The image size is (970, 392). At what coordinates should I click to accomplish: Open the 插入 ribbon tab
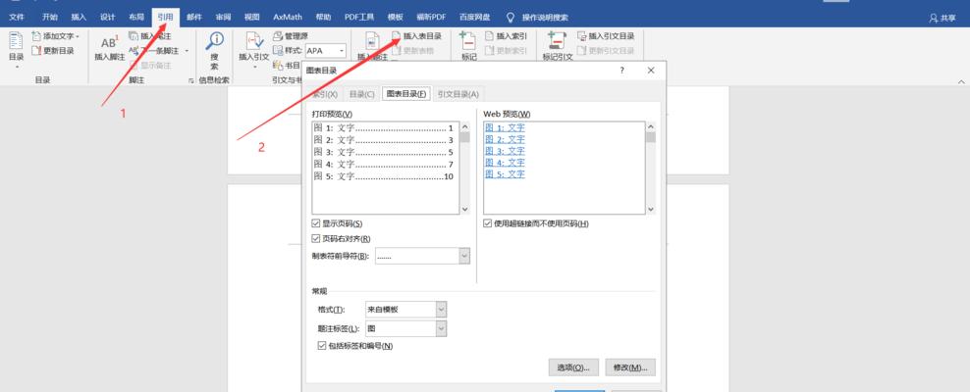[80, 18]
